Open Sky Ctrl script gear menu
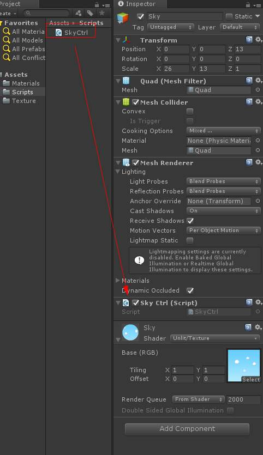 tap(258, 302)
